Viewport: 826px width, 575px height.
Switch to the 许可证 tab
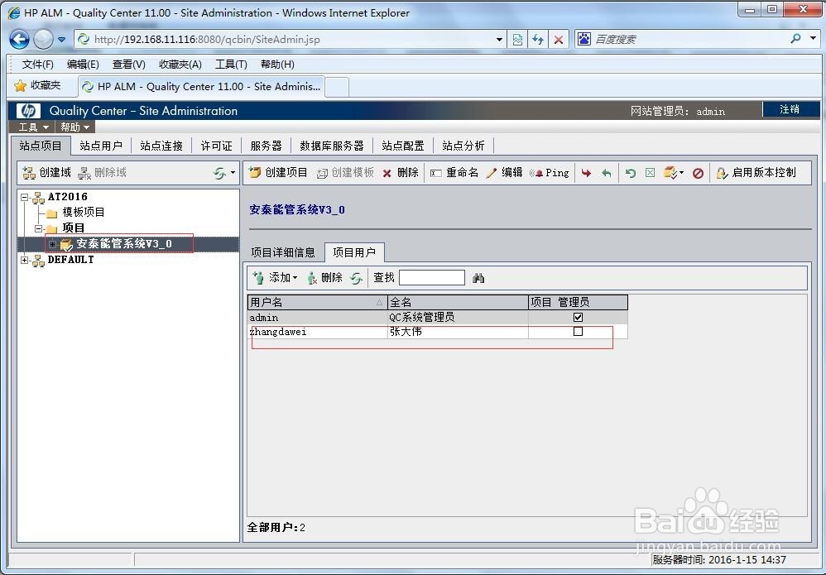pyautogui.click(x=217, y=146)
